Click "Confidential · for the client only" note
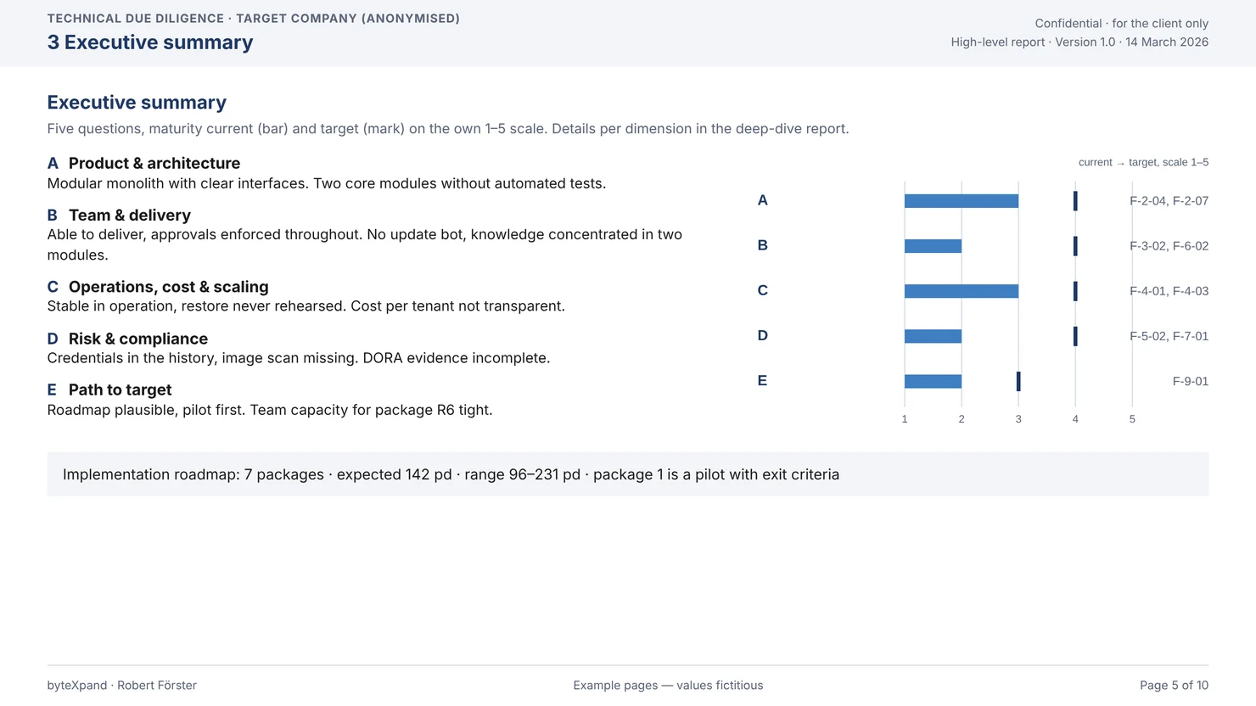This screenshot has width=1256, height=706. pyautogui.click(x=1121, y=24)
